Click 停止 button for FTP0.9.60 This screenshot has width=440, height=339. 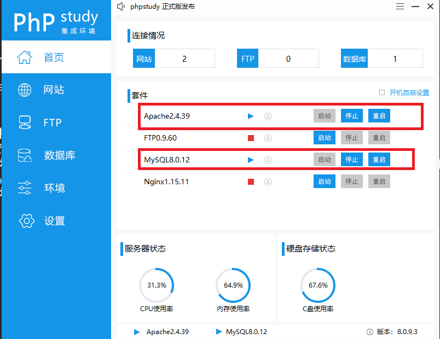tap(351, 138)
